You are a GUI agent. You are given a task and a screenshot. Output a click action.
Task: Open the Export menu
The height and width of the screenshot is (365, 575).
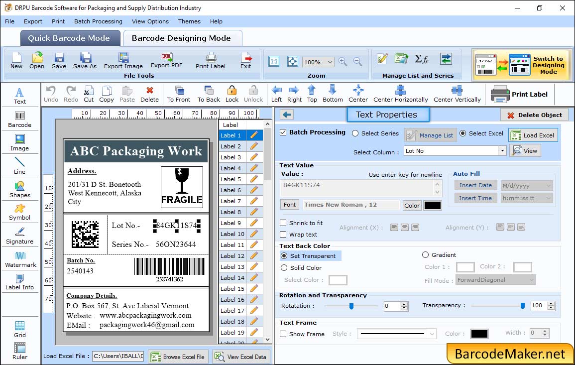(x=33, y=21)
